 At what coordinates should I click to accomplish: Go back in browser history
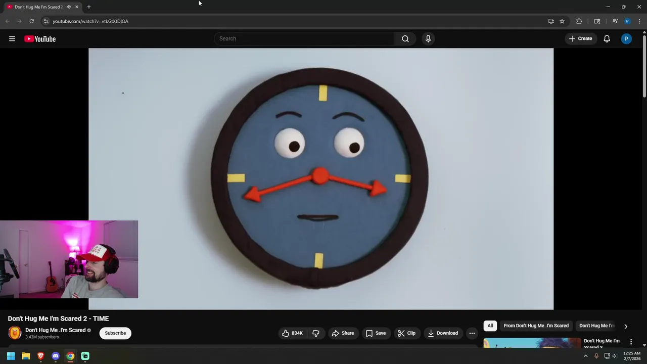[7, 21]
